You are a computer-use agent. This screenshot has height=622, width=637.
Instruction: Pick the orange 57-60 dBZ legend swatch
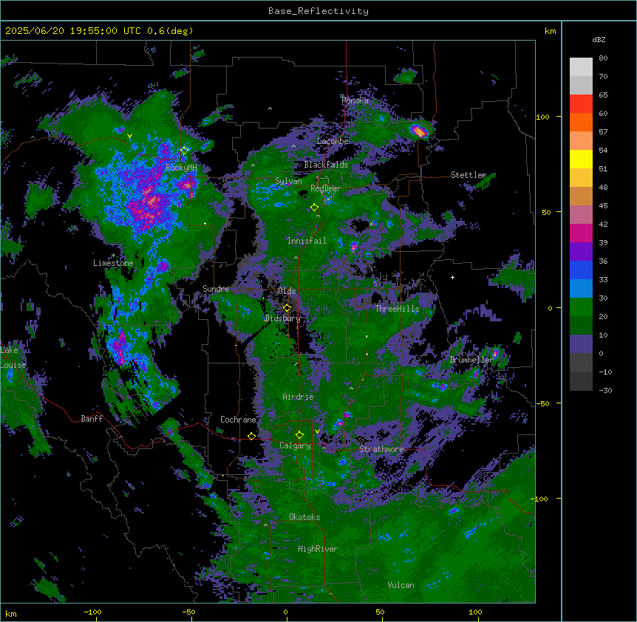pos(581,122)
